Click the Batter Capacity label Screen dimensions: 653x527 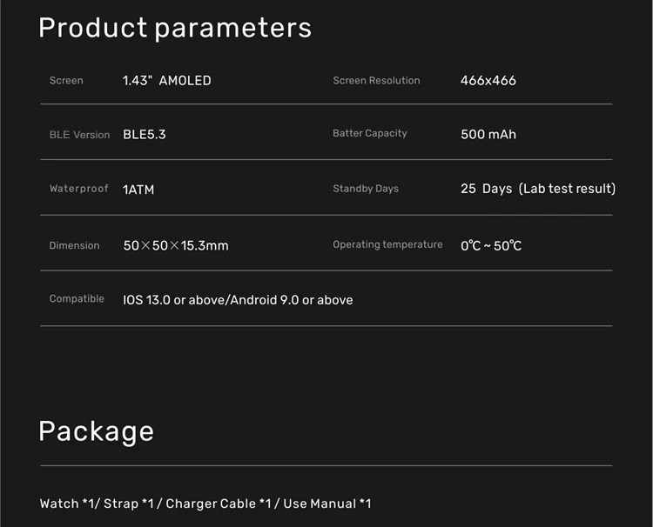[370, 134]
